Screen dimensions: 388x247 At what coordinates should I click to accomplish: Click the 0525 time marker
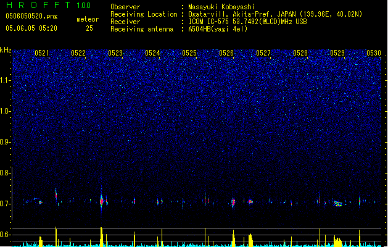(189, 53)
